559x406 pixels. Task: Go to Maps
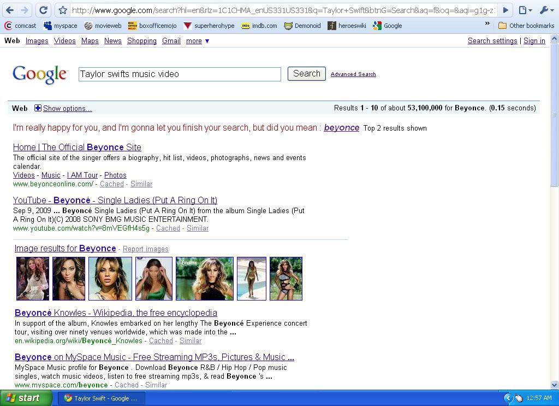[x=90, y=40]
